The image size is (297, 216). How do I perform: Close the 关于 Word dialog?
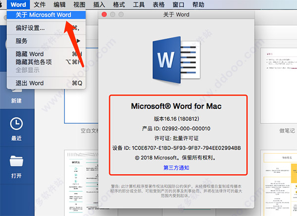[x=104, y=14]
